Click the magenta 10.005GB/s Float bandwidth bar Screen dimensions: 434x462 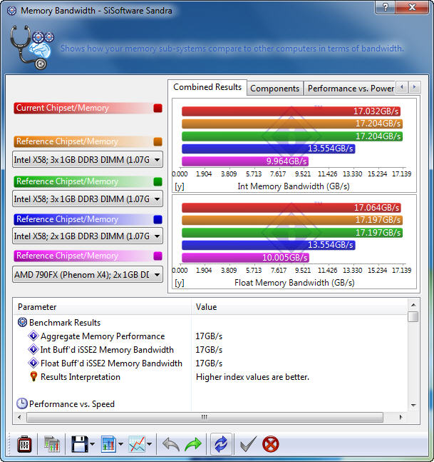tap(245, 258)
